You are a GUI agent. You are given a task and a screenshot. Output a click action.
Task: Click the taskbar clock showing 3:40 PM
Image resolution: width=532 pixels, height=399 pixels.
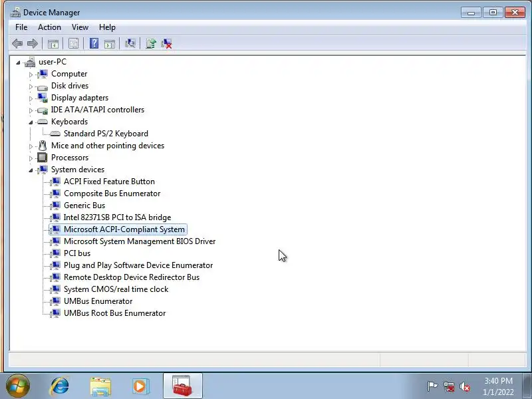pyautogui.click(x=498, y=386)
